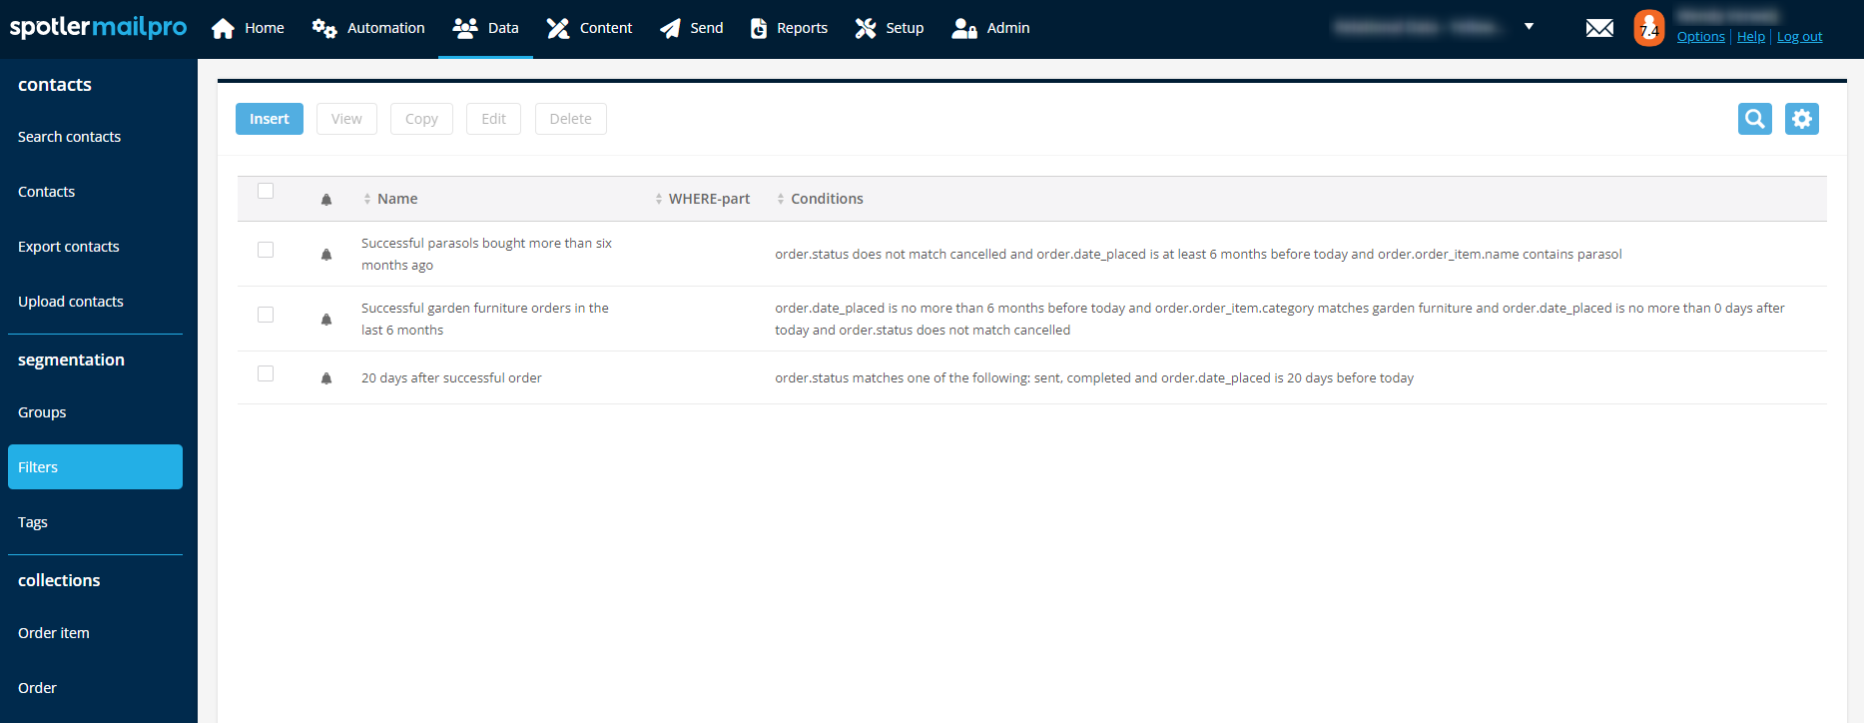Sort the table by Name column

pos(396,199)
